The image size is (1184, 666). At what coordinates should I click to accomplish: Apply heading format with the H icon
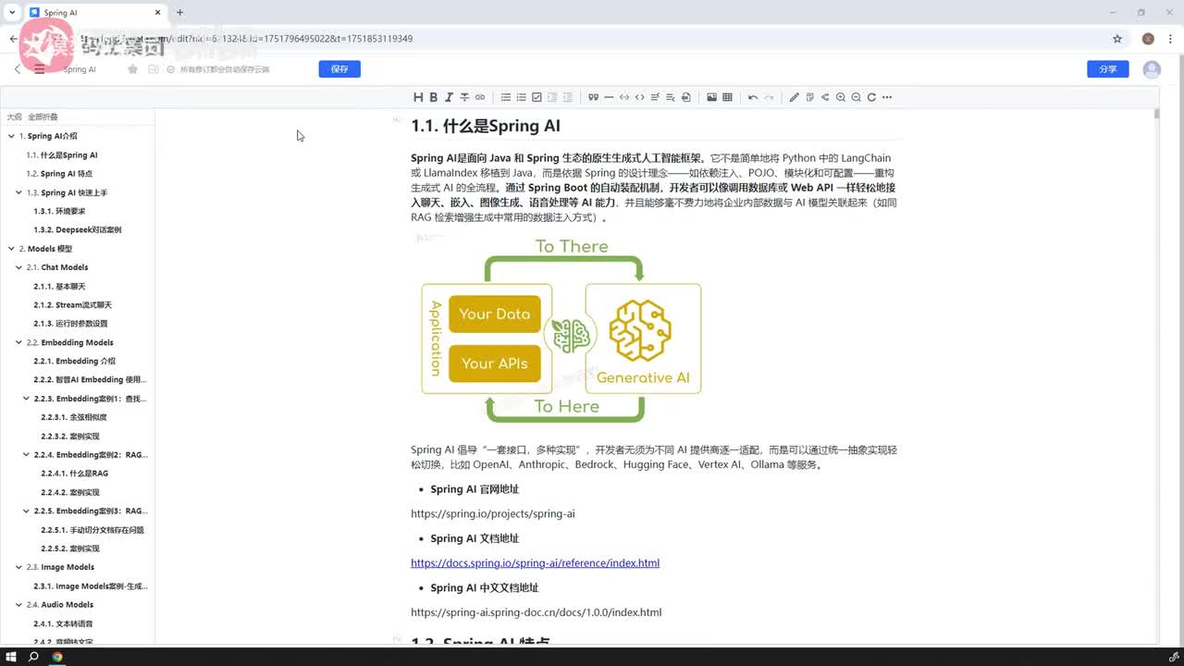pos(418,97)
